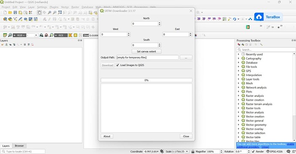
Task: Switch to the Layers tab
Action: pos(6,146)
